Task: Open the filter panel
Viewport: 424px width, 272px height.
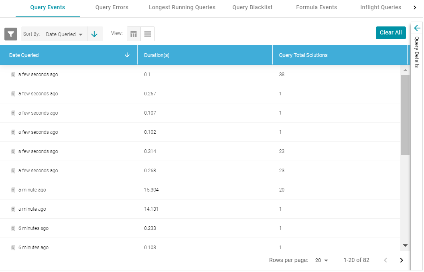Action: [10, 34]
